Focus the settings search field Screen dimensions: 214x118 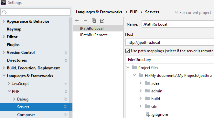pos(36,12)
